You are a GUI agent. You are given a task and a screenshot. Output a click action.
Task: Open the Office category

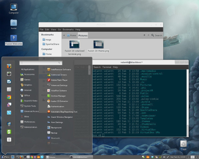(x=25, y=95)
